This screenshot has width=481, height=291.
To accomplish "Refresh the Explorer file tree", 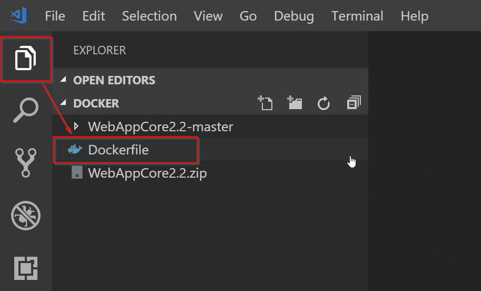I will [323, 103].
